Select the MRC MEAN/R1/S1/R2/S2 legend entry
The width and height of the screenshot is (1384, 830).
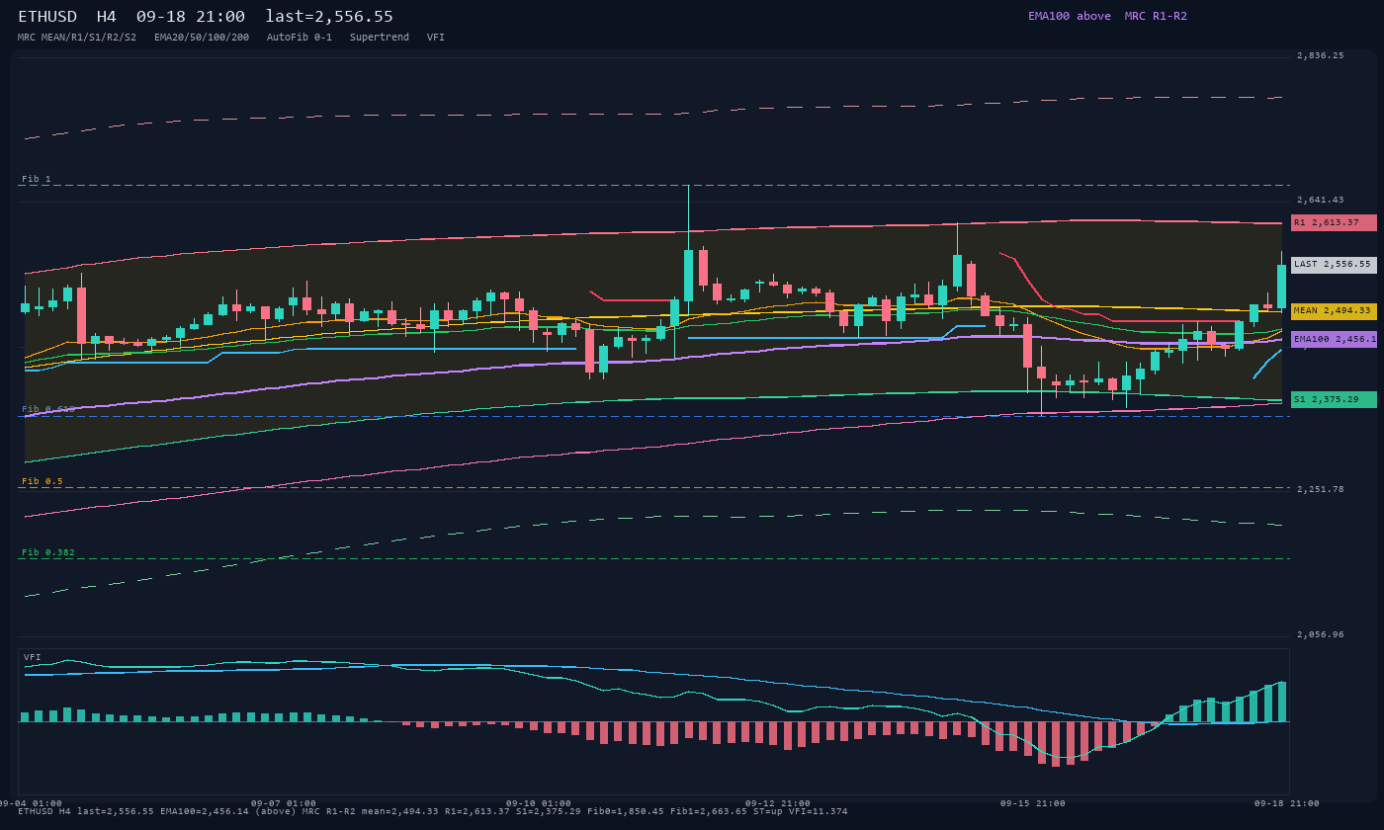(x=77, y=38)
